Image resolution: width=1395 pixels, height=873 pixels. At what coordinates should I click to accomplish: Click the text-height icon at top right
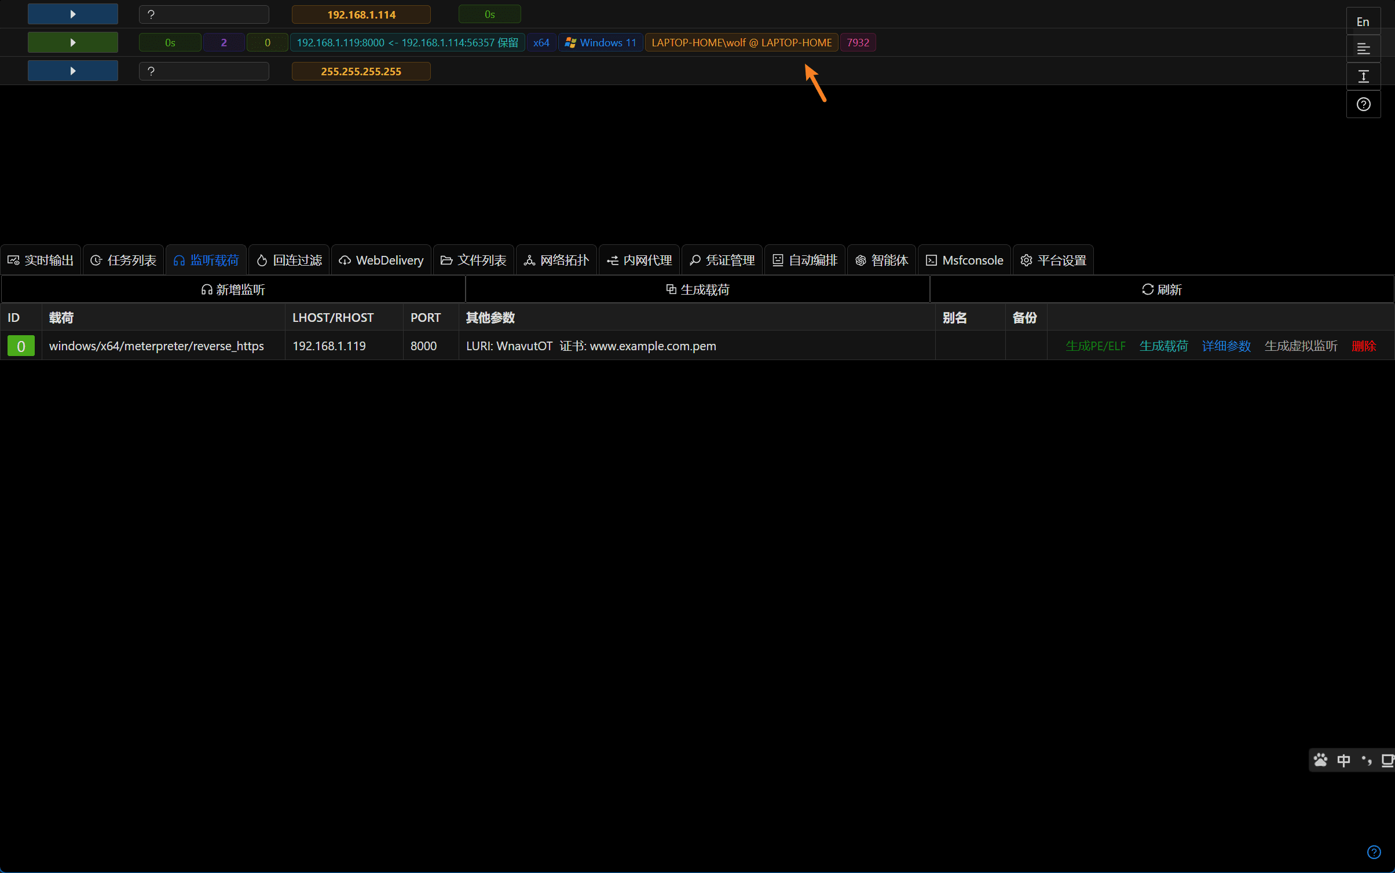pyautogui.click(x=1363, y=76)
